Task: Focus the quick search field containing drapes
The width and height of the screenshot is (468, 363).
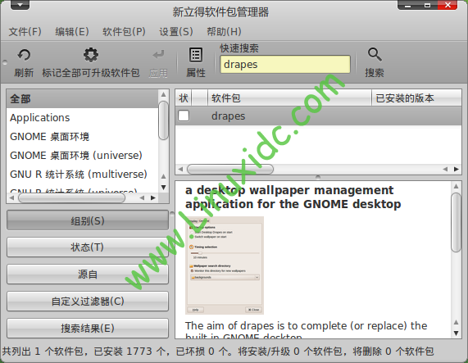Action: [285, 64]
